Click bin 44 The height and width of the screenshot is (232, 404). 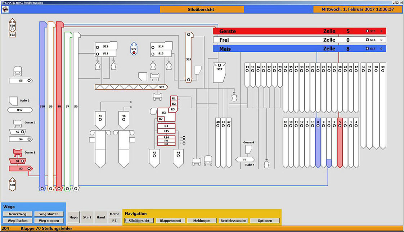[x=178, y=158]
